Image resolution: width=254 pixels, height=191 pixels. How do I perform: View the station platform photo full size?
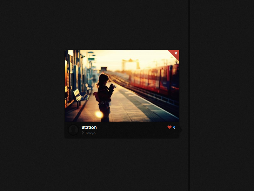pyautogui.click(x=122, y=86)
